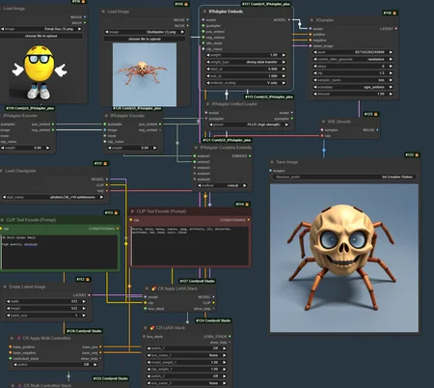Decrease KSampler cfg with left arrow
Screen dimensions: 434x388
[x=315, y=73]
